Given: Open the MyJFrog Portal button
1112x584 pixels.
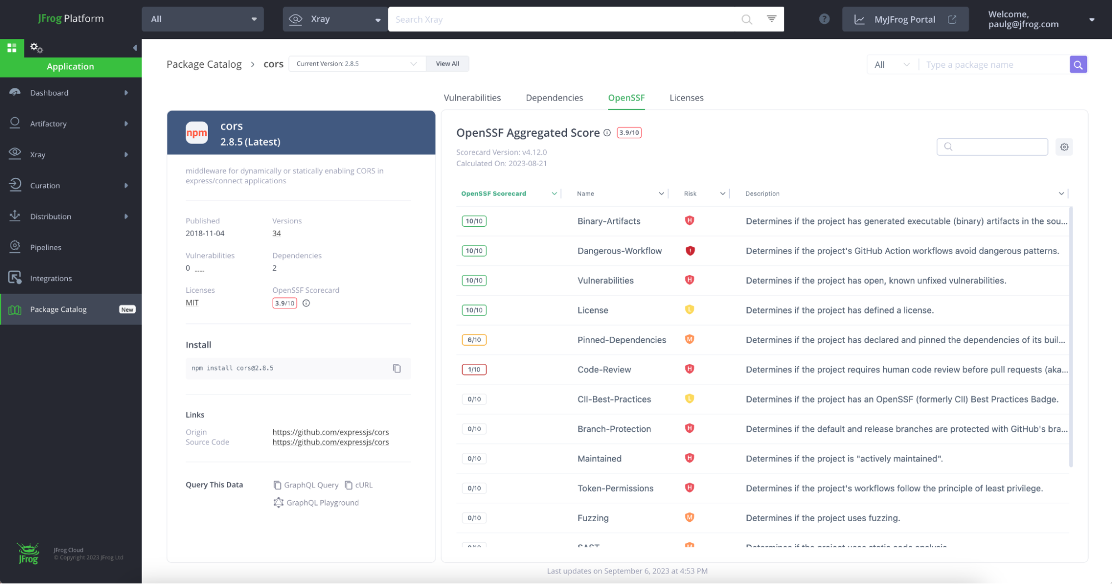Looking at the screenshot, I should pyautogui.click(x=905, y=19).
